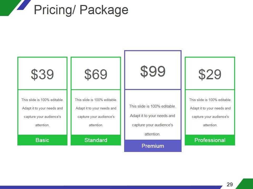253x189 pixels.
Task: Click the Premium plan description text
Action: click(153, 120)
